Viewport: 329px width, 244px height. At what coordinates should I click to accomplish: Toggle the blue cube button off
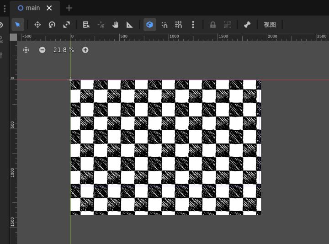pyautogui.click(x=149, y=25)
